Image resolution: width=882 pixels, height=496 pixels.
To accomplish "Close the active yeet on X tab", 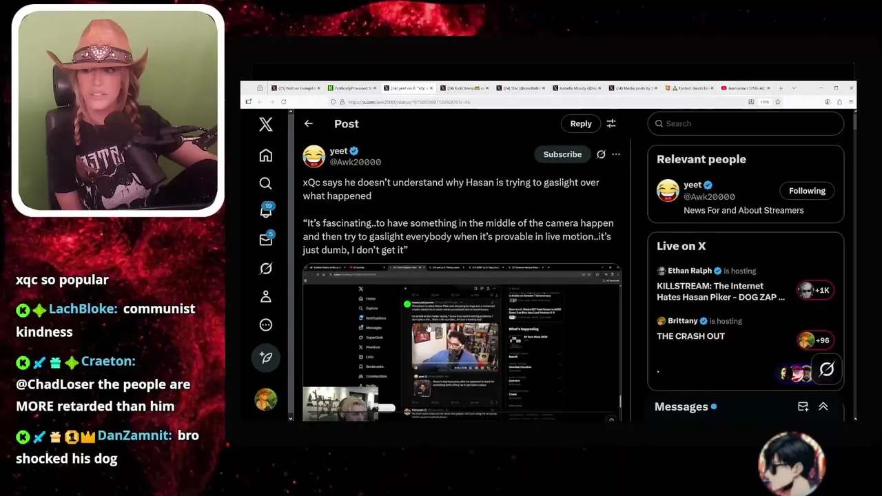I will coord(432,88).
